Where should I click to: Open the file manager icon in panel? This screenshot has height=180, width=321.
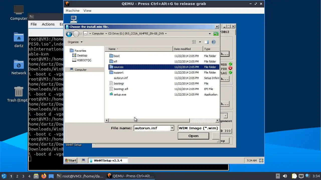click(x=36, y=176)
